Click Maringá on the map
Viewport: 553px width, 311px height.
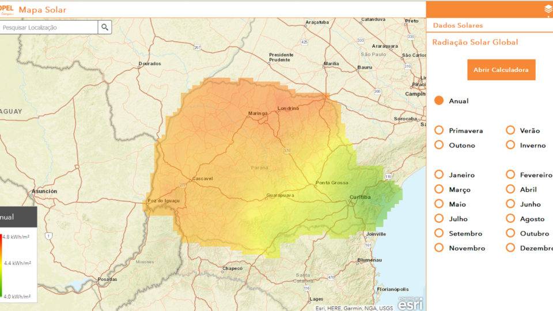coord(258,113)
